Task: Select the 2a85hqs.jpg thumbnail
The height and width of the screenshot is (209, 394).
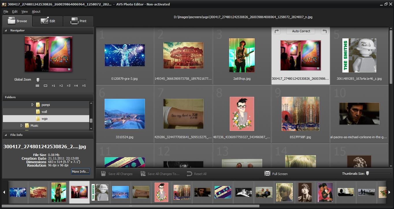Action: coord(242,55)
